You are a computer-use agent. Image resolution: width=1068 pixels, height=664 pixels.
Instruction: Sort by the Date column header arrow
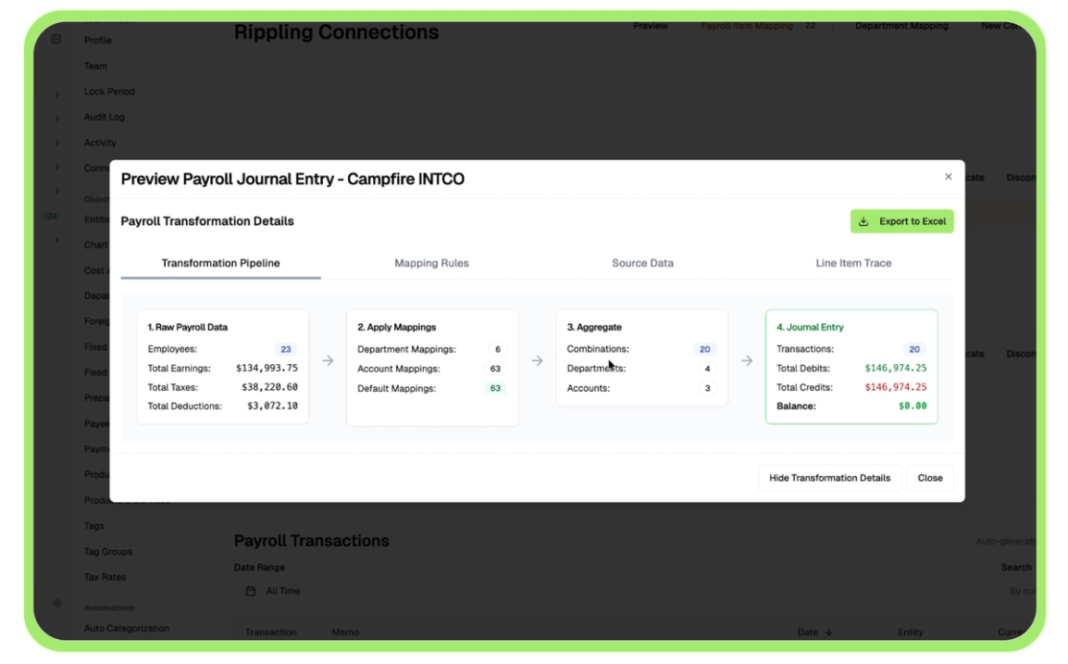(x=829, y=632)
